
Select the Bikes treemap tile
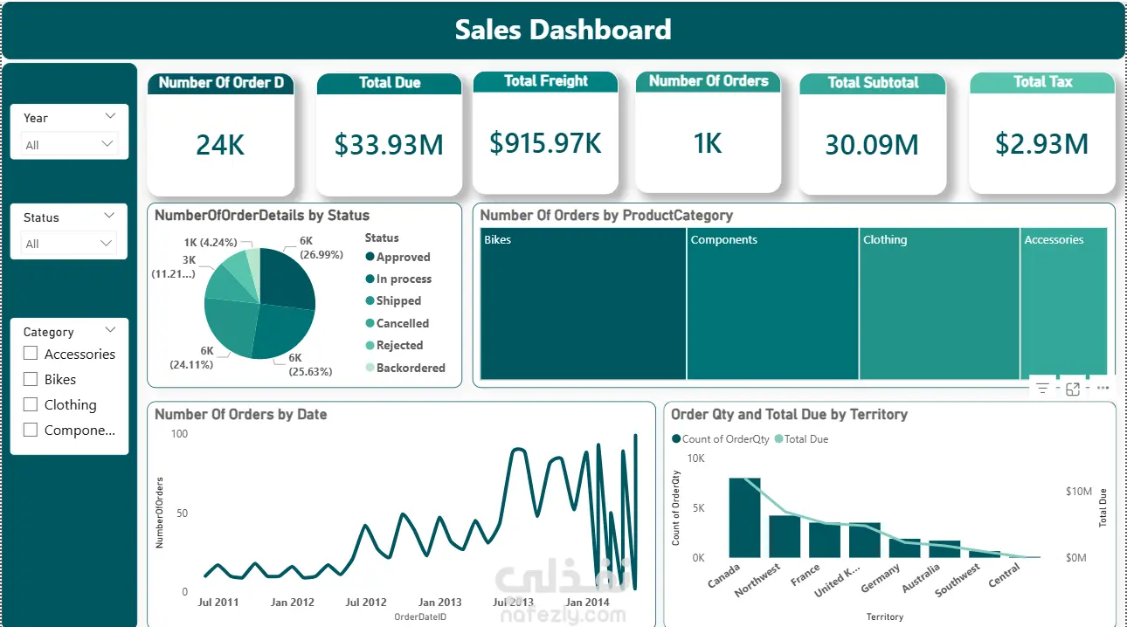(583, 304)
